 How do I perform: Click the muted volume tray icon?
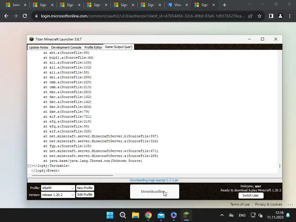(x=260, y=215)
